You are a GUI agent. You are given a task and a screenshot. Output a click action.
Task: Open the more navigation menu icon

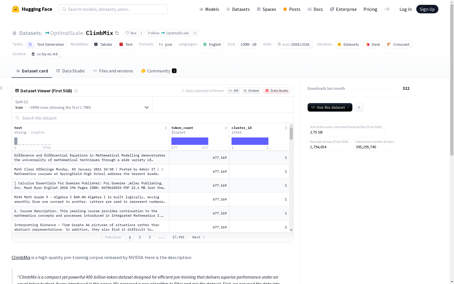[x=387, y=9]
